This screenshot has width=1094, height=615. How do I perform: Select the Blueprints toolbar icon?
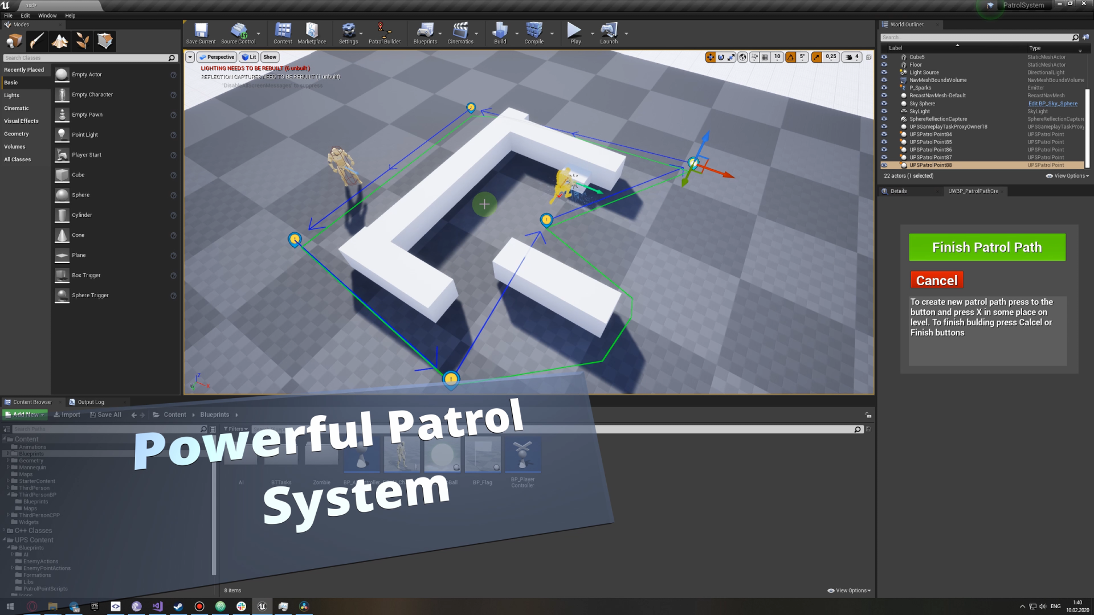(424, 32)
